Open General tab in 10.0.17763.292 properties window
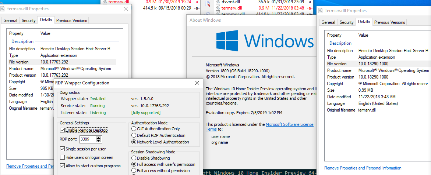The image size is (431, 175). coord(10,20)
